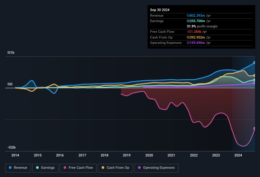Click the Cash From Op label in tooltip
The height and width of the screenshot is (177, 260).
[161, 37]
